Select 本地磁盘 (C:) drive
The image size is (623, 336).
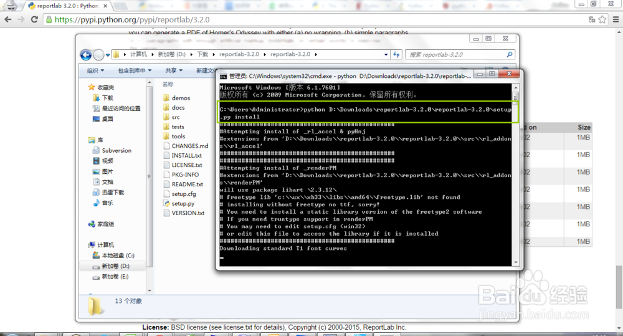(x=113, y=256)
